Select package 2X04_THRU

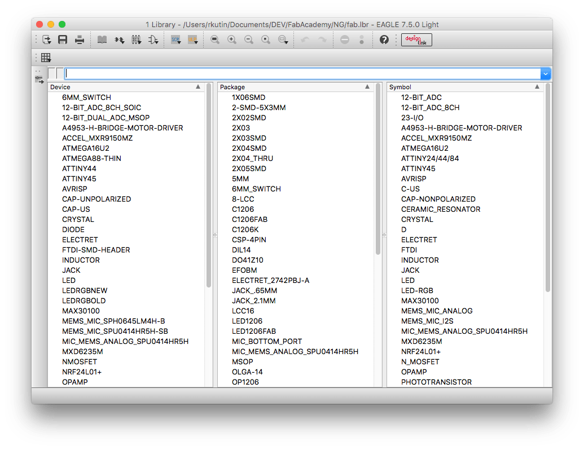click(252, 158)
